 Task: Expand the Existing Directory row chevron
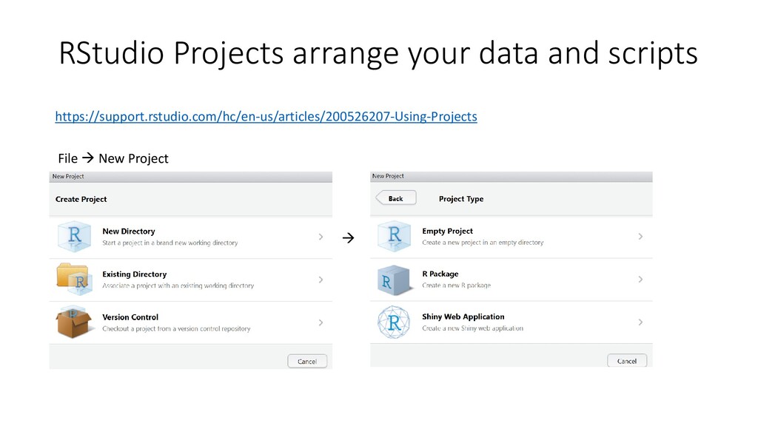point(321,280)
